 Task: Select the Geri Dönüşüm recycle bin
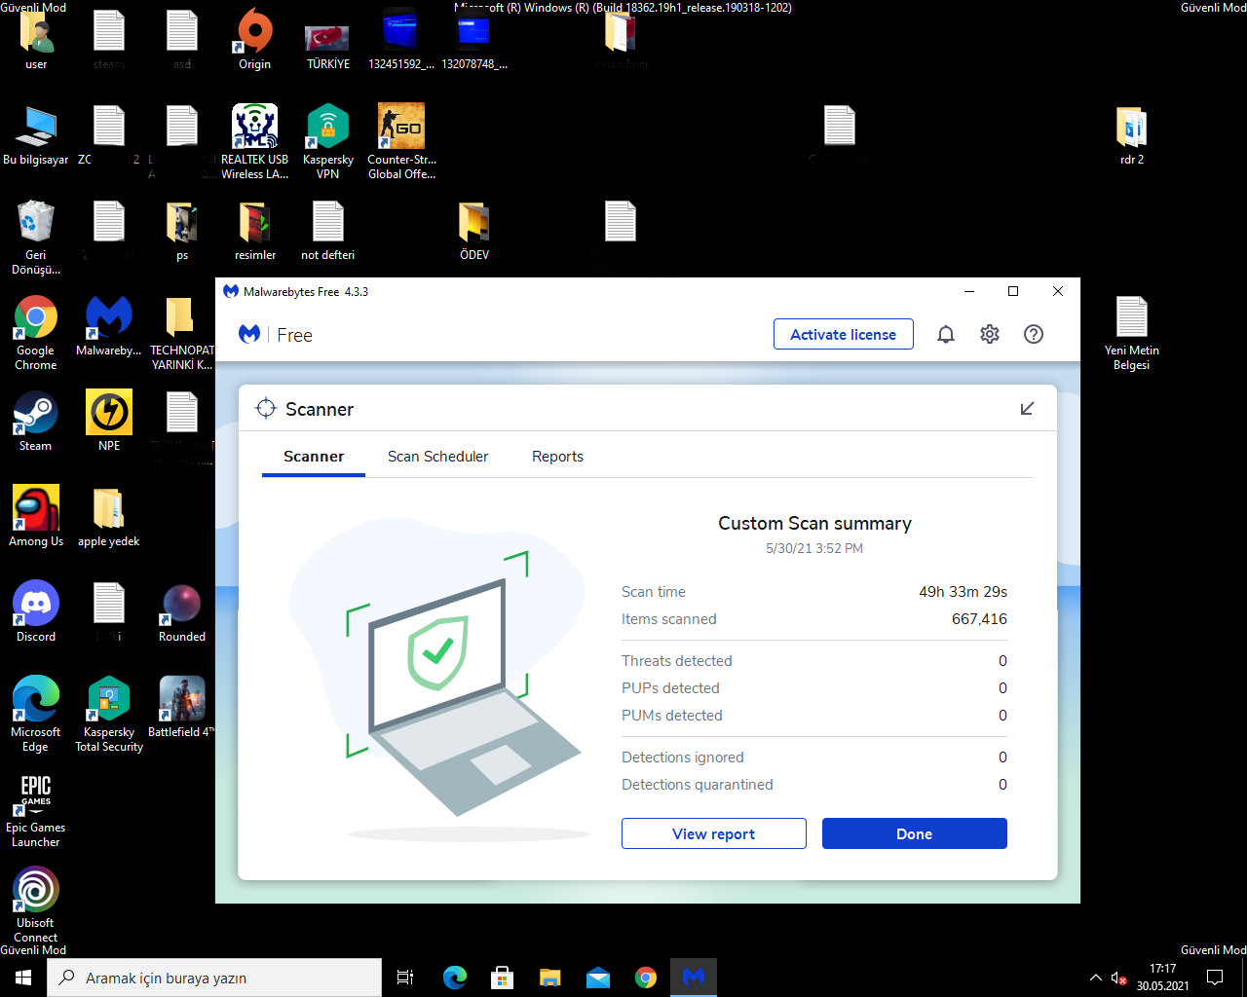pos(36,237)
